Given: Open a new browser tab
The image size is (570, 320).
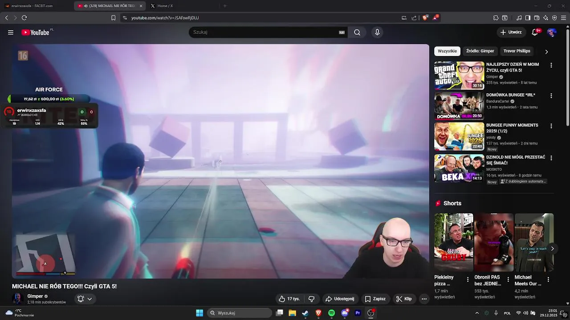Looking at the screenshot, I should 225,6.
